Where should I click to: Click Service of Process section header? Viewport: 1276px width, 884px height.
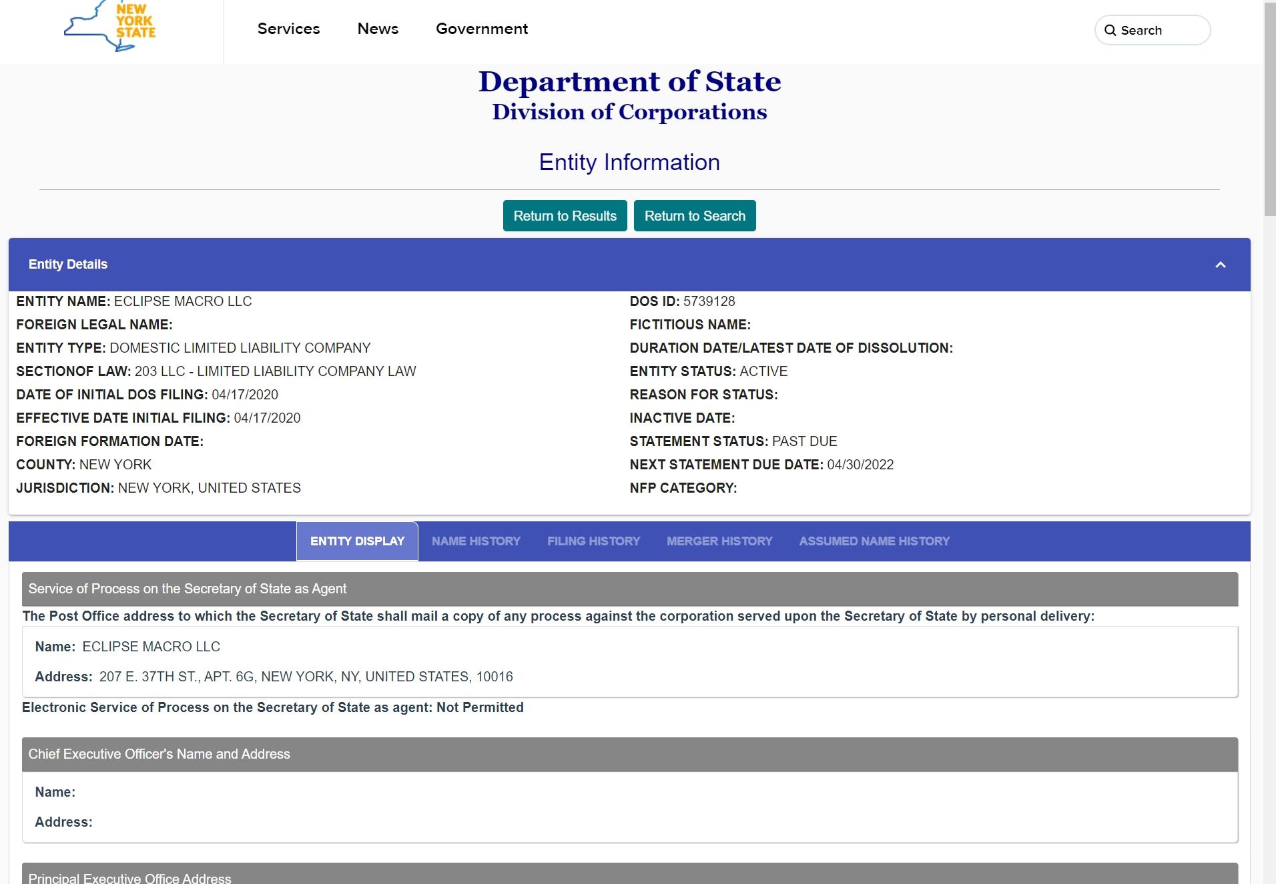point(630,589)
